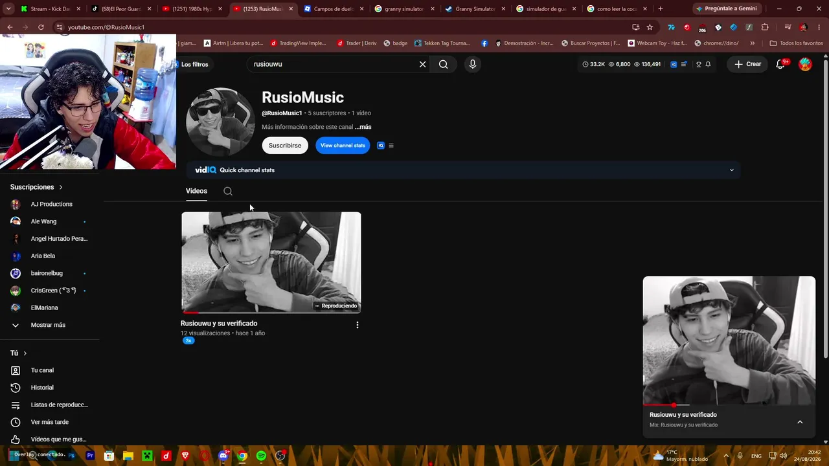
Task: Reload the current page
Action: click(41, 27)
